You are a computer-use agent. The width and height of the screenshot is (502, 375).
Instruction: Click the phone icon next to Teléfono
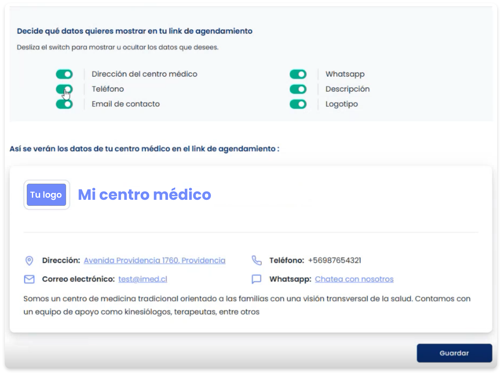point(257,260)
